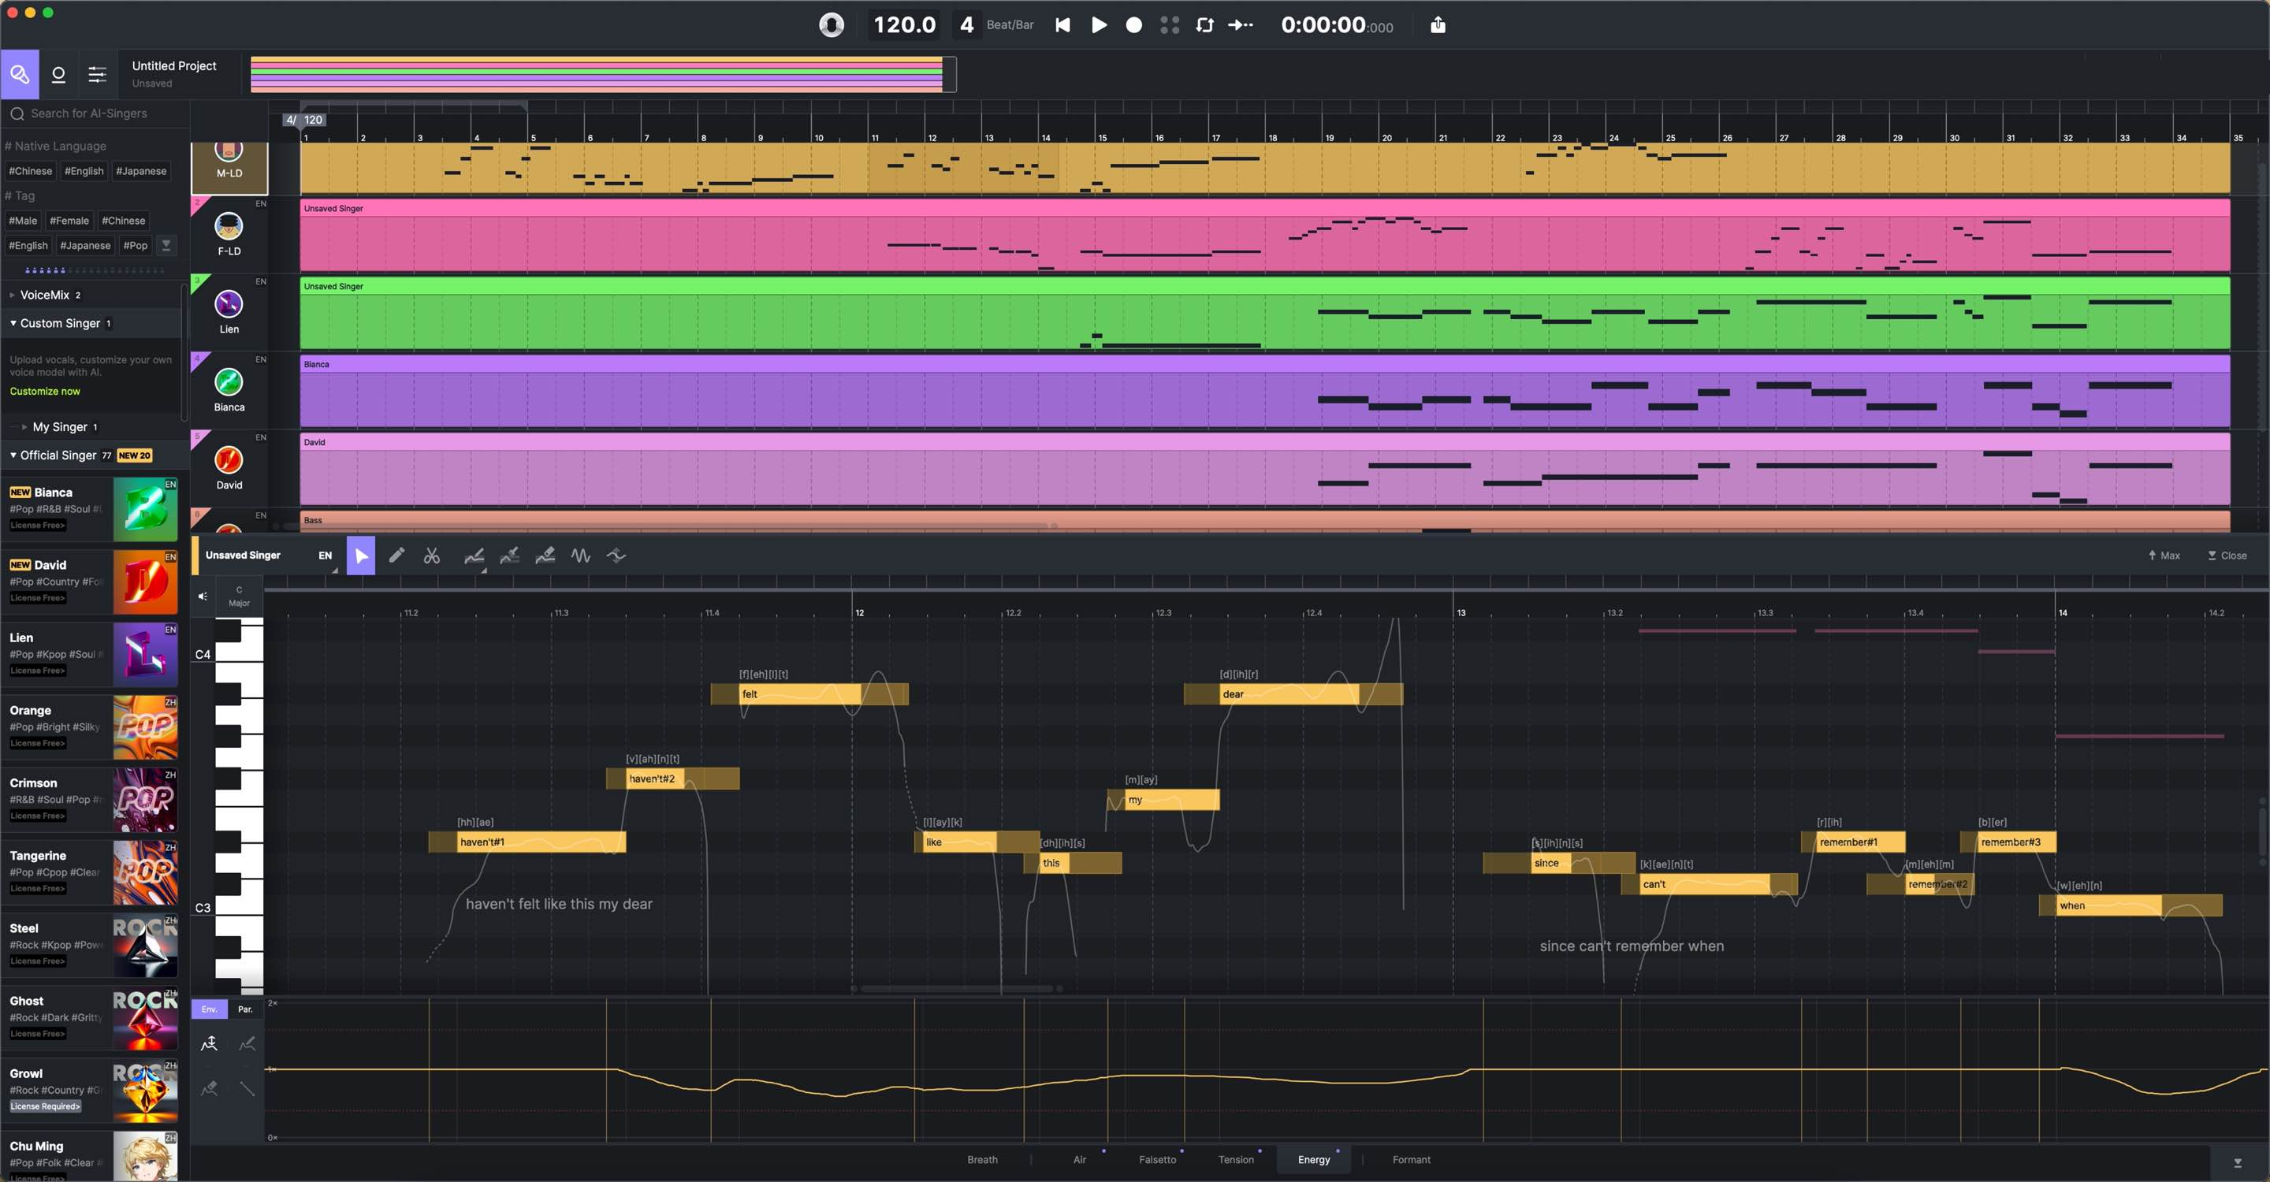Image resolution: width=2270 pixels, height=1182 pixels.
Task: Toggle the #Chinese native language filter
Action: coord(31,171)
